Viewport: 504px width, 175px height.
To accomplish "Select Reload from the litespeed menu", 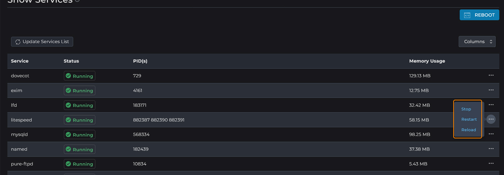I will coord(468,130).
